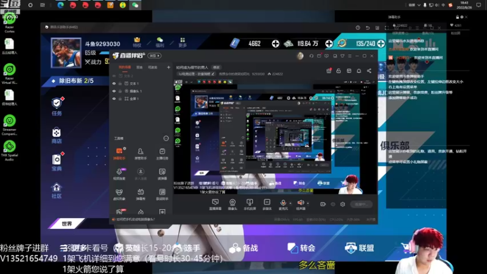Open the stream settings gear
This screenshot has height=274, width=487.
(x=343, y=204)
